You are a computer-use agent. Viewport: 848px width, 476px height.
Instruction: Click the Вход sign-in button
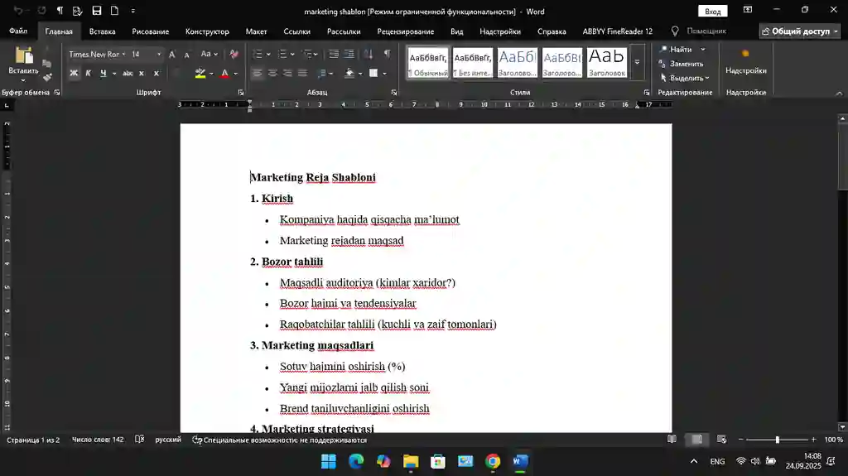click(712, 12)
